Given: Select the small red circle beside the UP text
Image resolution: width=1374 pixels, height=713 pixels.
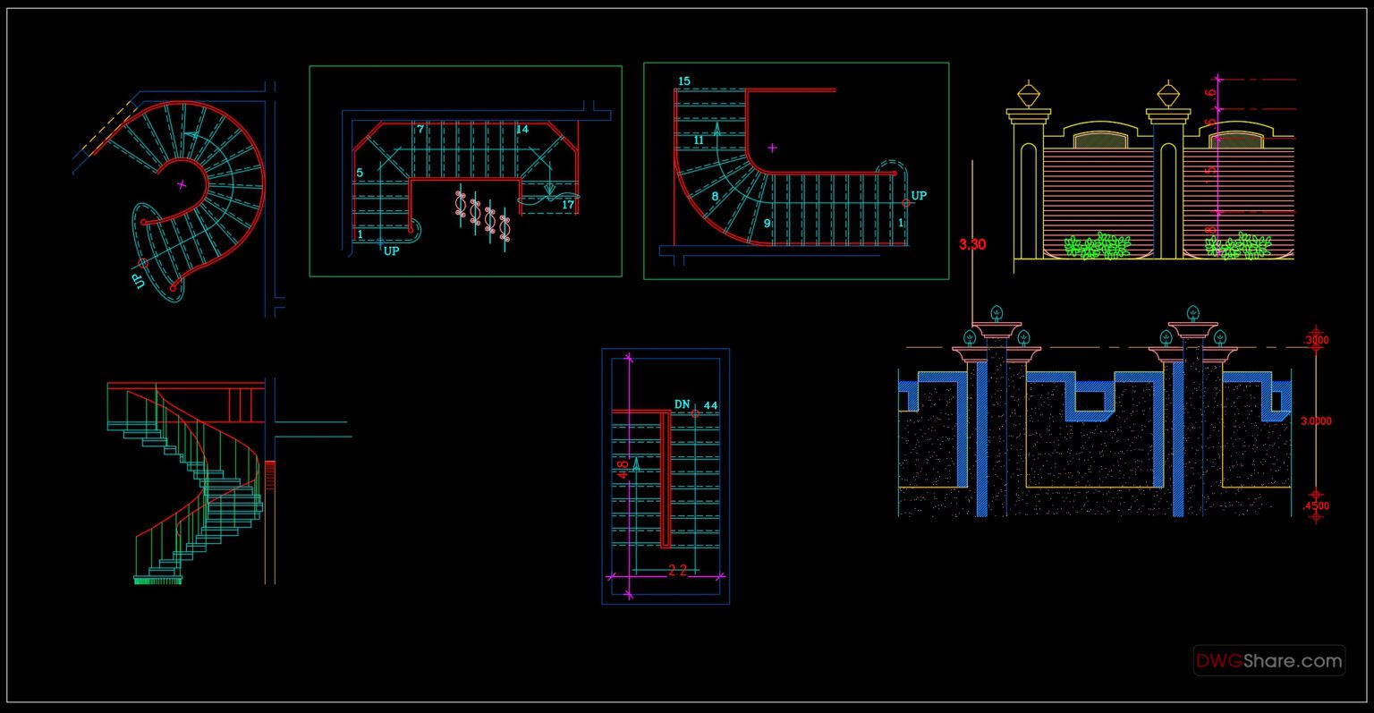Looking at the screenshot, I should tap(142, 262).
